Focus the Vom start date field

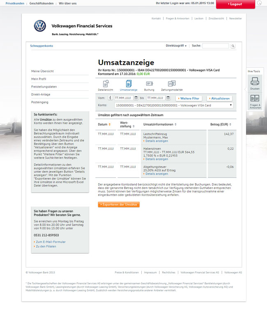124,98
